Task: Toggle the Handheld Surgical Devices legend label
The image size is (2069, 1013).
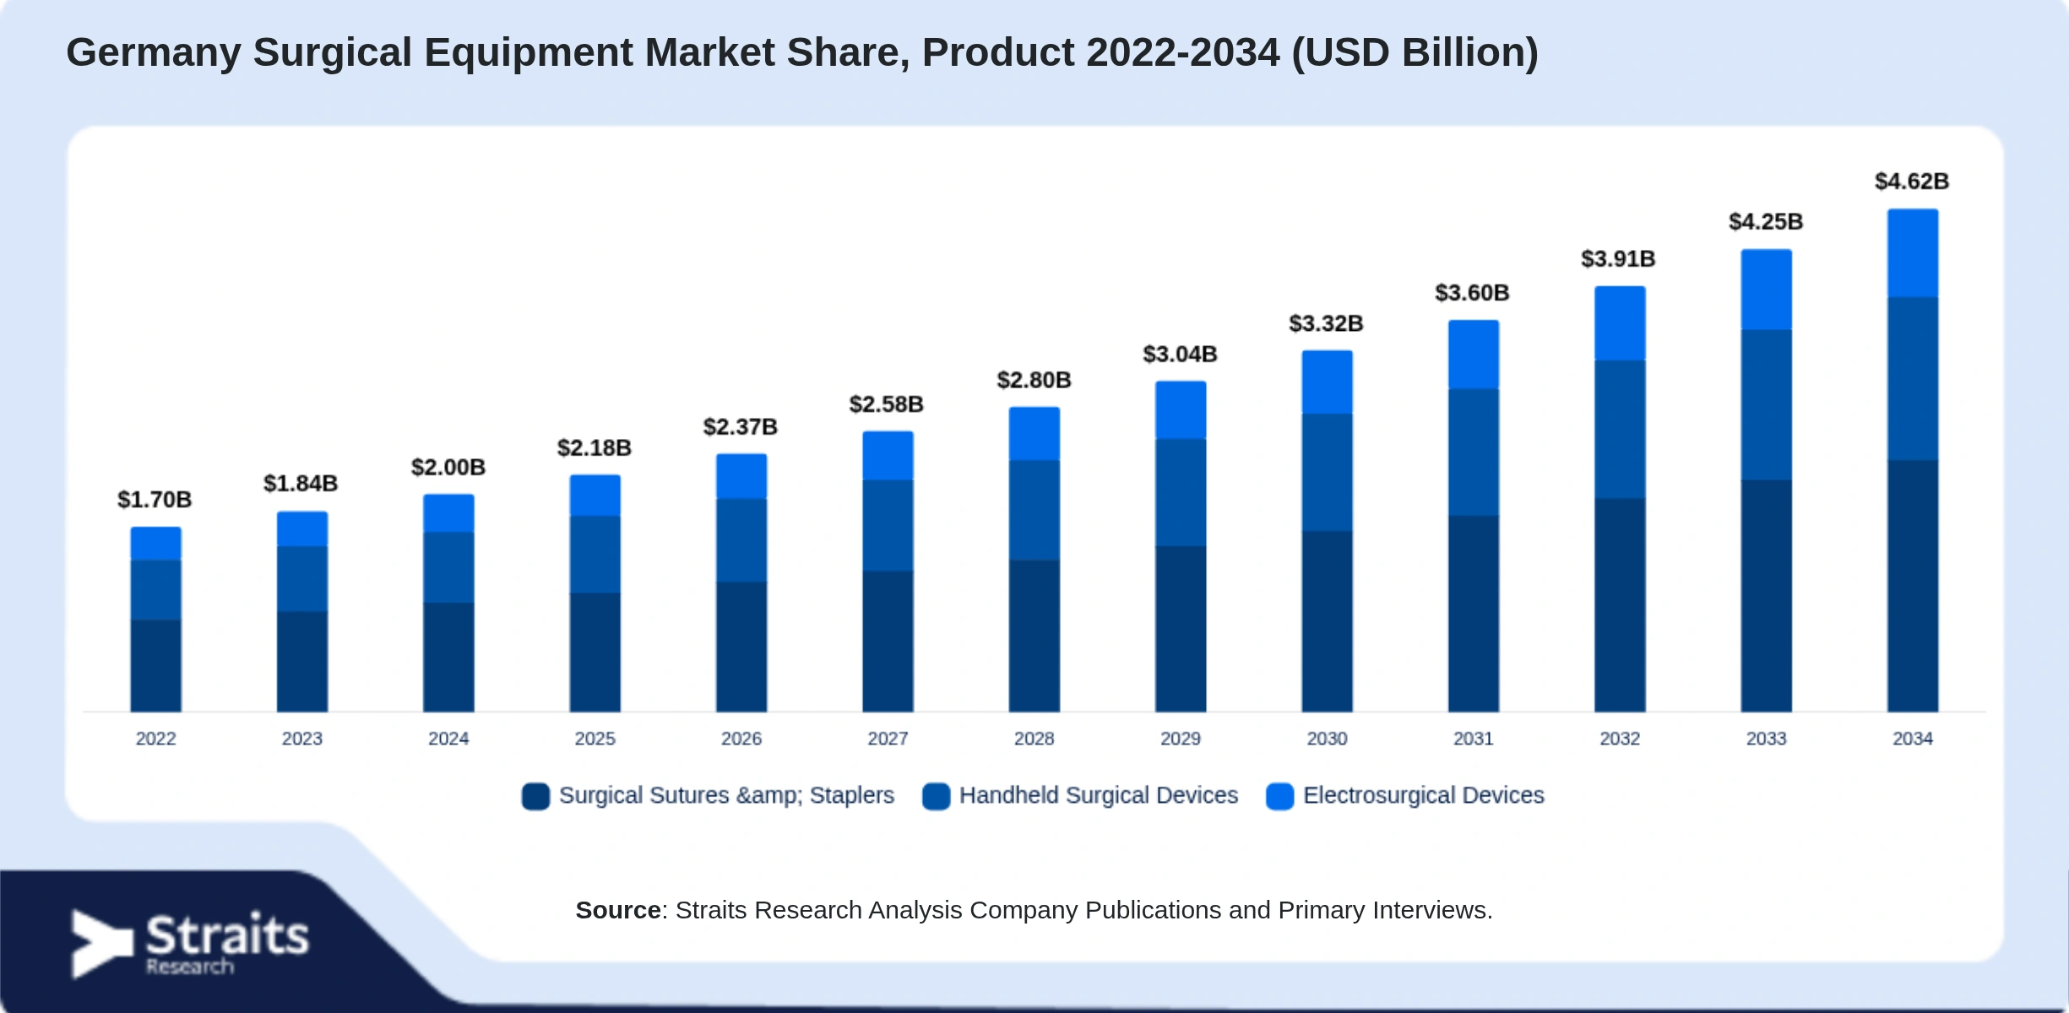Action: point(1099,795)
